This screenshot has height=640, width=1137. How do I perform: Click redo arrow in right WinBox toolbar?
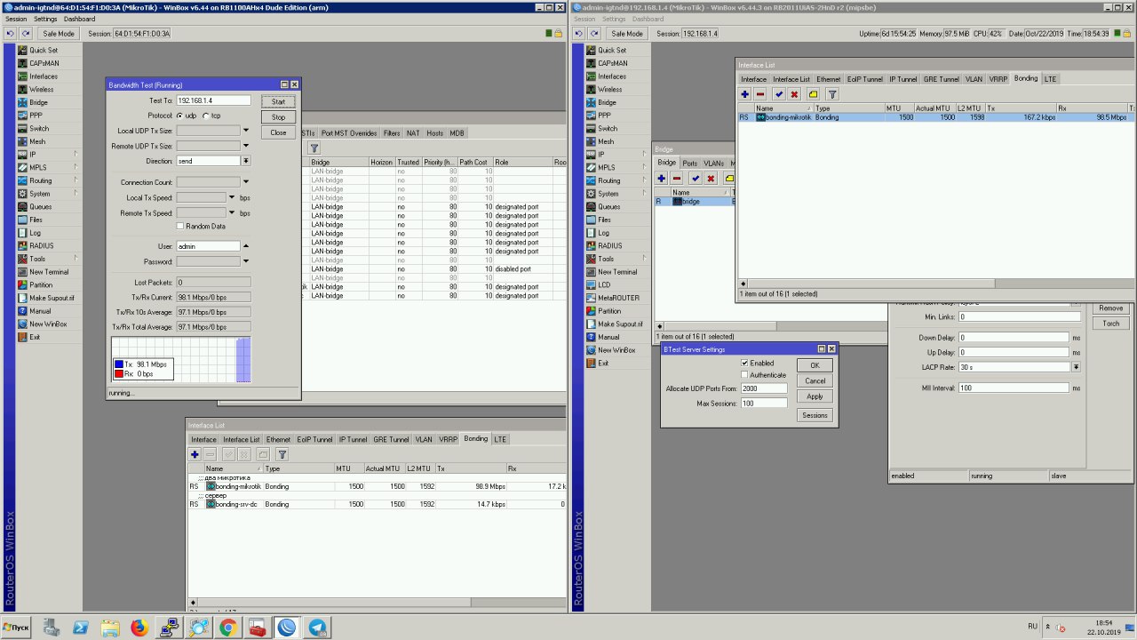(x=594, y=34)
